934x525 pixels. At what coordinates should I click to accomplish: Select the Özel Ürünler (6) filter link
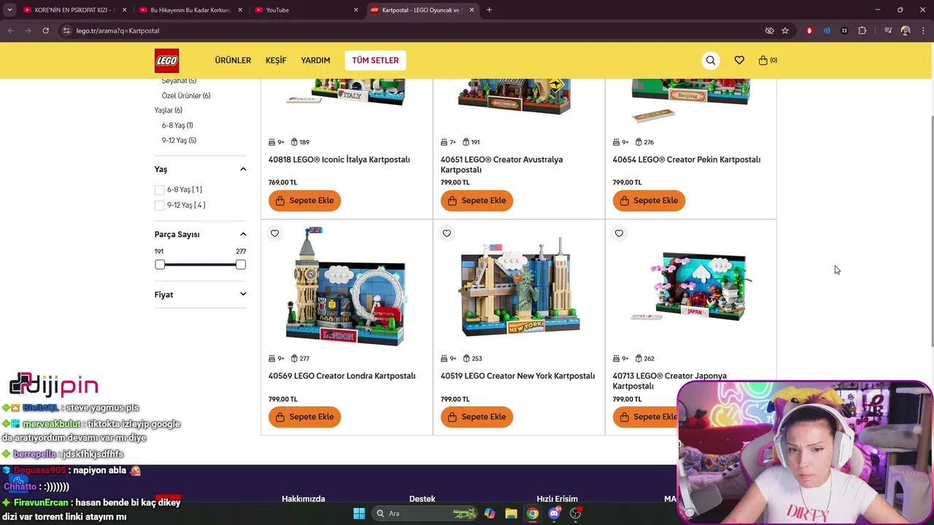[186, 96]
